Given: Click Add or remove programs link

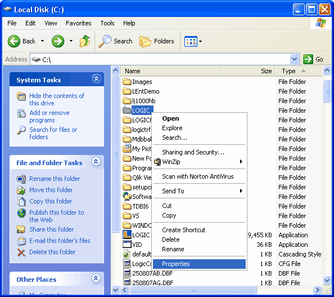Looking at the screenshot, I should point(49,117).
